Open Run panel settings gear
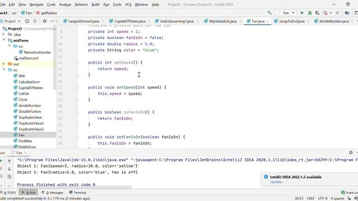This screenshot has height=201, width=358. (x=351, y=152)
